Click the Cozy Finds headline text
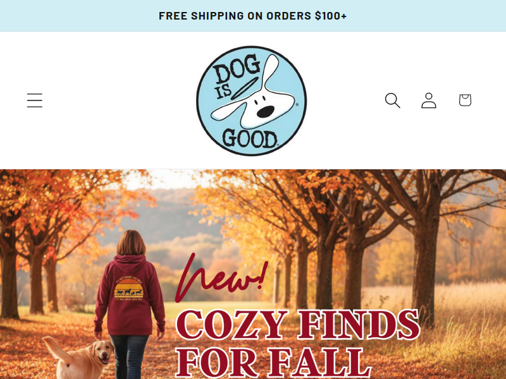 tap(297, 325)
